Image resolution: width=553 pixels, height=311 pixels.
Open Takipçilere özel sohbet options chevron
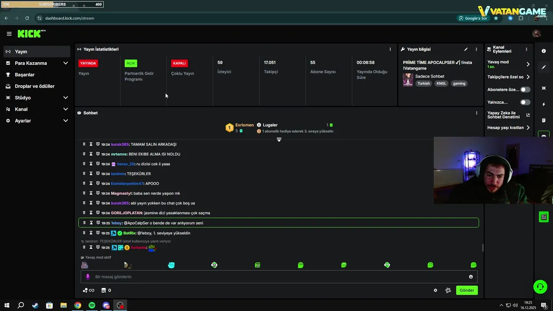point(528,77)
